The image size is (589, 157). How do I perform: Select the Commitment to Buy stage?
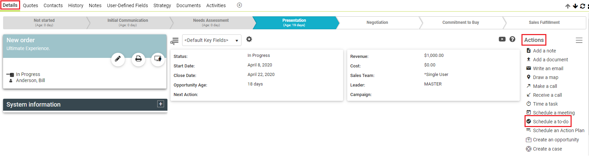461,22
